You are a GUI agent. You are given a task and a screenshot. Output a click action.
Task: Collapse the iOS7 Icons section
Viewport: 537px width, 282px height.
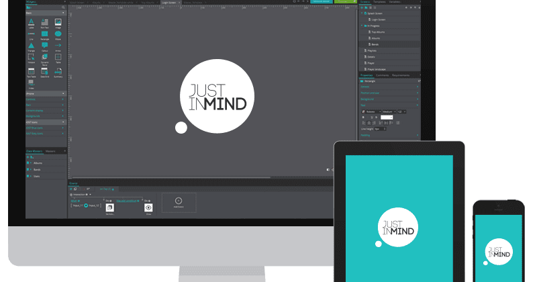coord(63,122)
